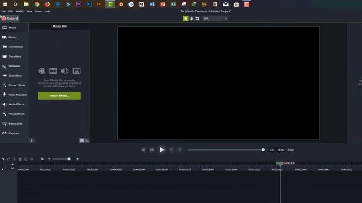Open the Modify menu
Image resolution: width=362 pixels, height=203 pixels.
click(20, 11)
